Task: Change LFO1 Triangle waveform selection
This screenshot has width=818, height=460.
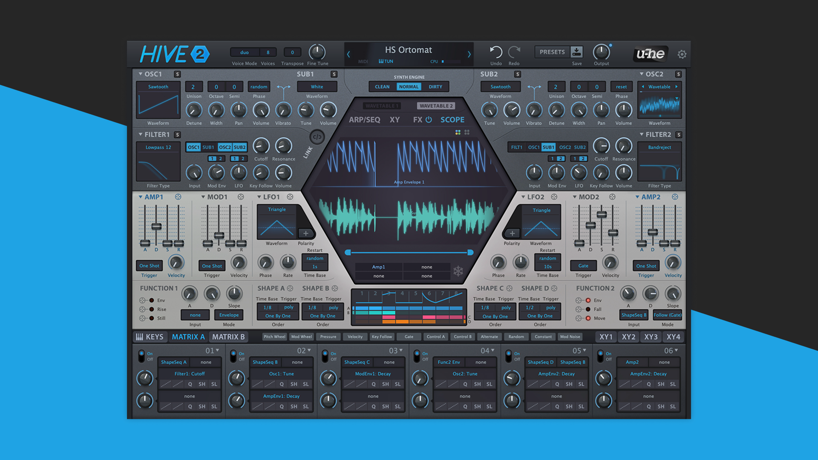Action: (x=277, y=209)
